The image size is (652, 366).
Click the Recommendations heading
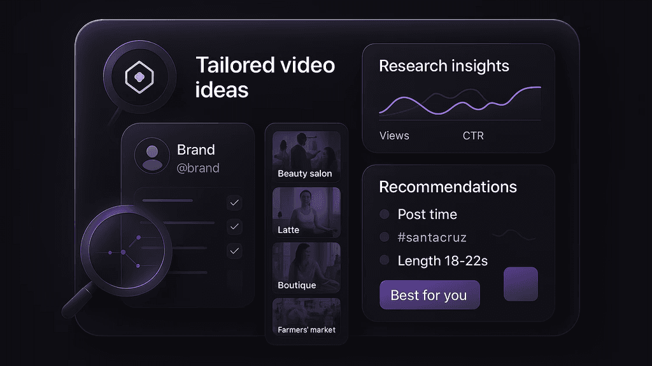pos(448,187)
